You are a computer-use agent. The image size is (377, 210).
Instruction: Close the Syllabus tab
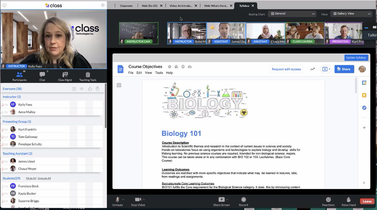253,6
